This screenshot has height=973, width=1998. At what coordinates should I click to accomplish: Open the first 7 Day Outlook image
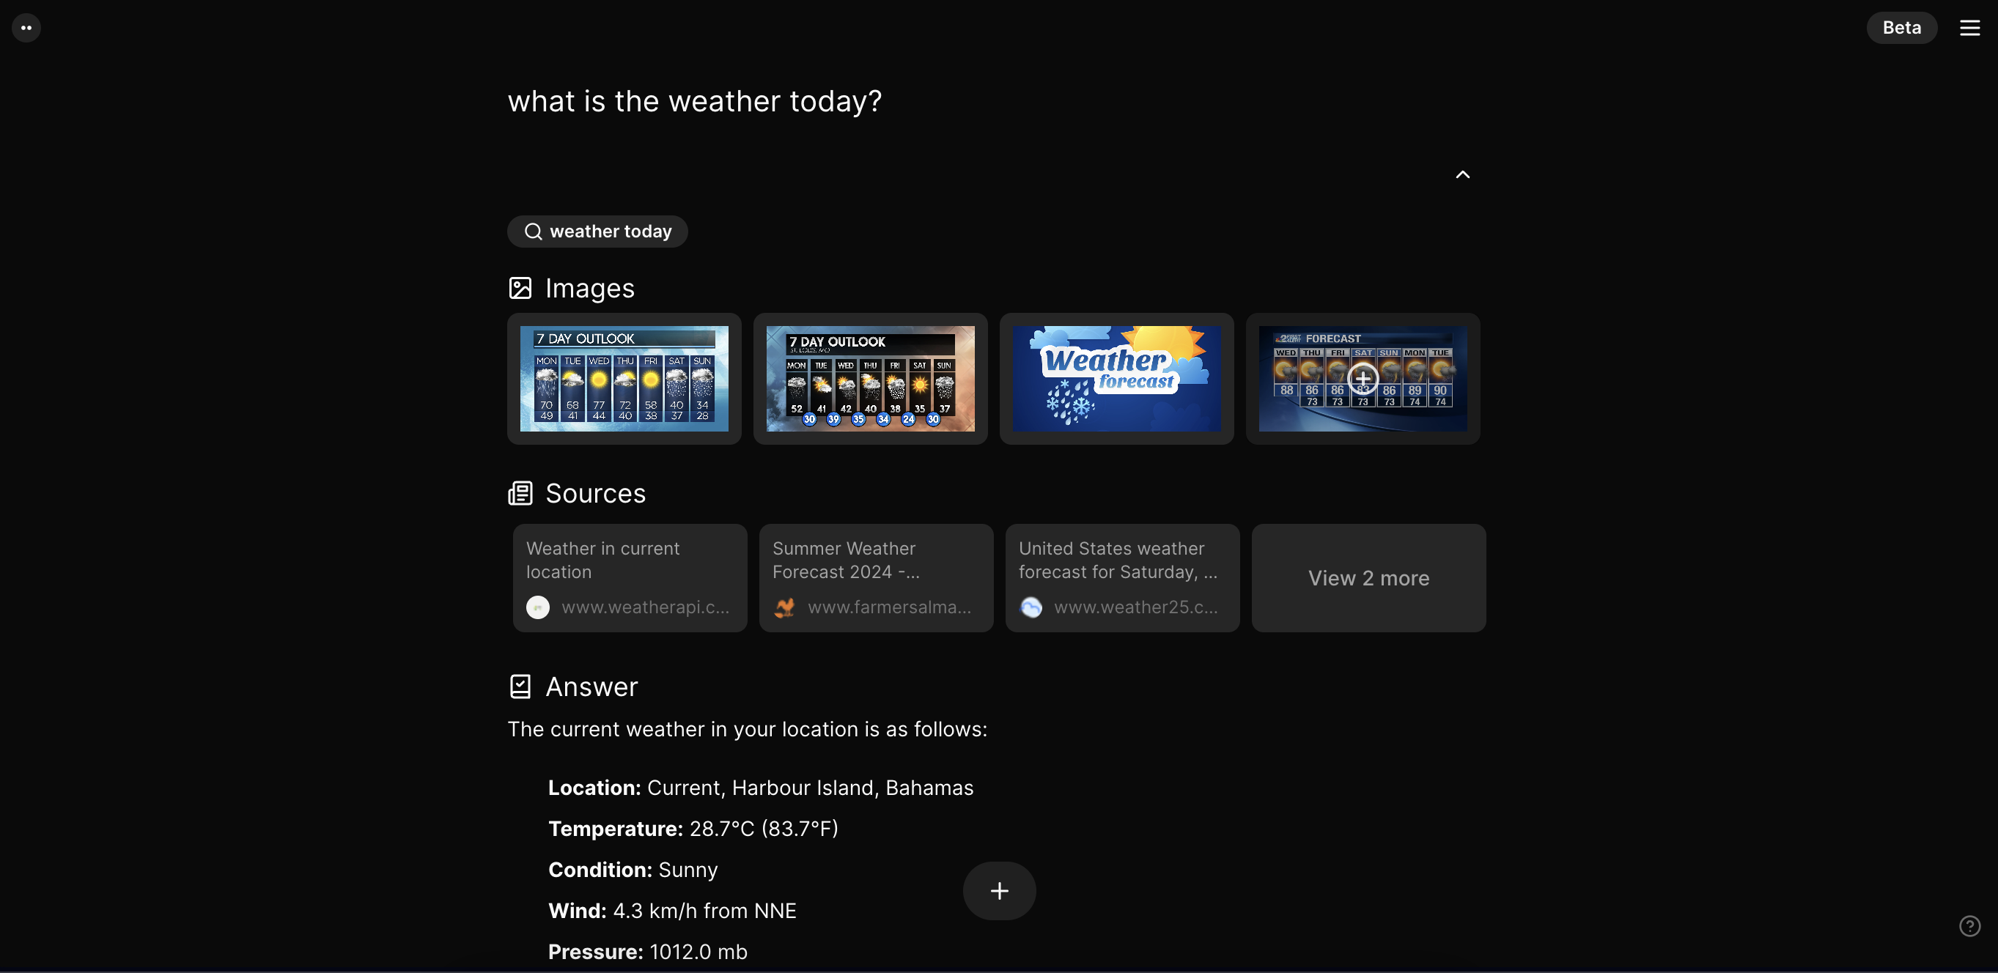coord(624,378)
